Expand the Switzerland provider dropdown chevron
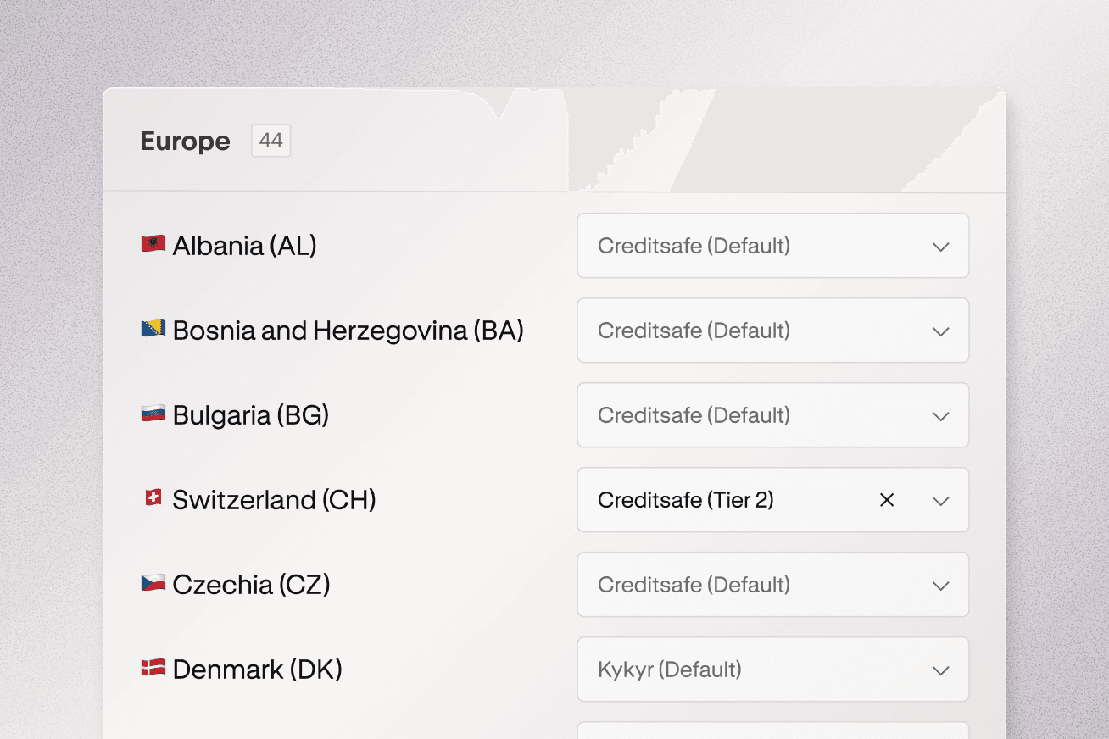 [x=940, y=501]
